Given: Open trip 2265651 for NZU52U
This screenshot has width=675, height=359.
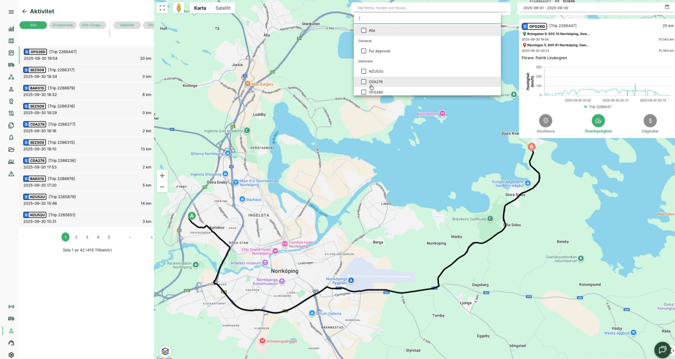Looking at the screenshot, I should click(x=86, y=218).
